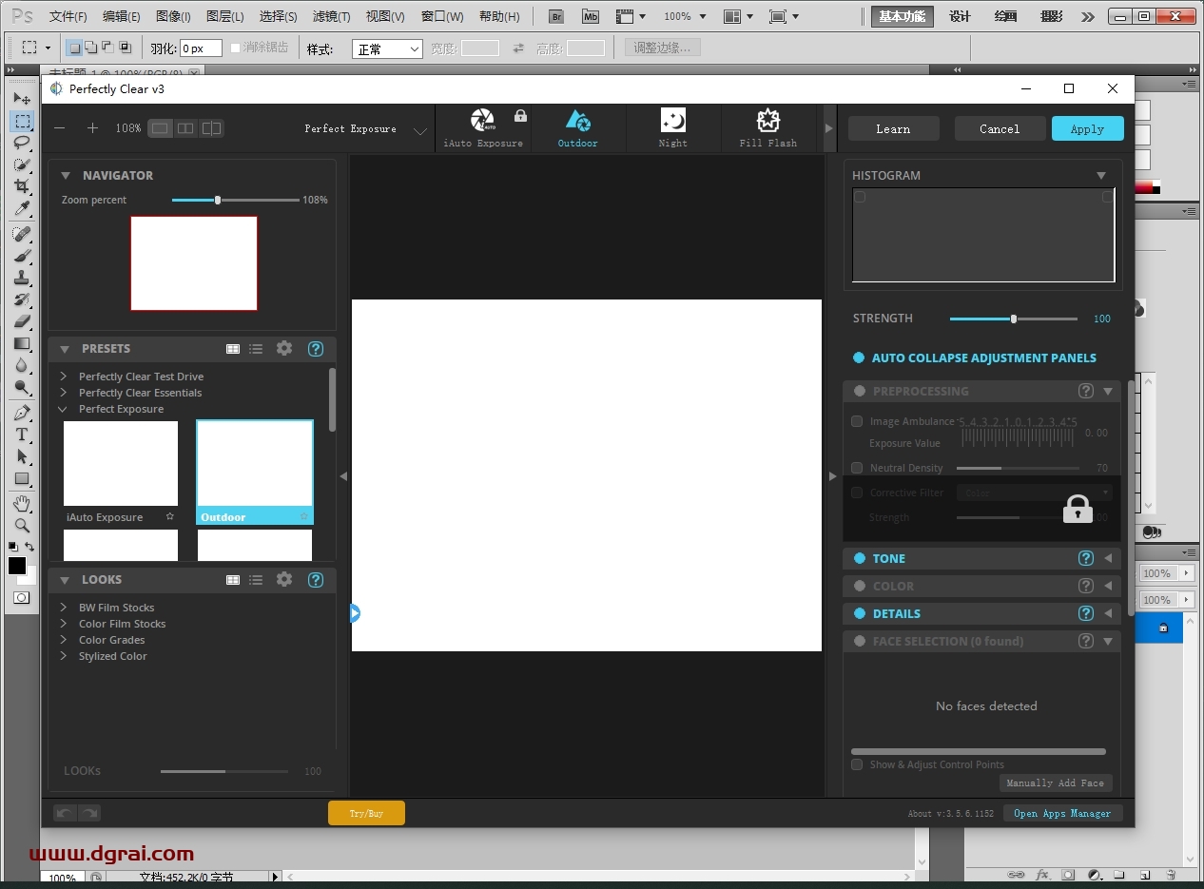Image resolution: width=1204 pixels, height=889 pixels.
Task: Toggle the Details adjustment on/off dot
Action: click(x=860, y=613)
